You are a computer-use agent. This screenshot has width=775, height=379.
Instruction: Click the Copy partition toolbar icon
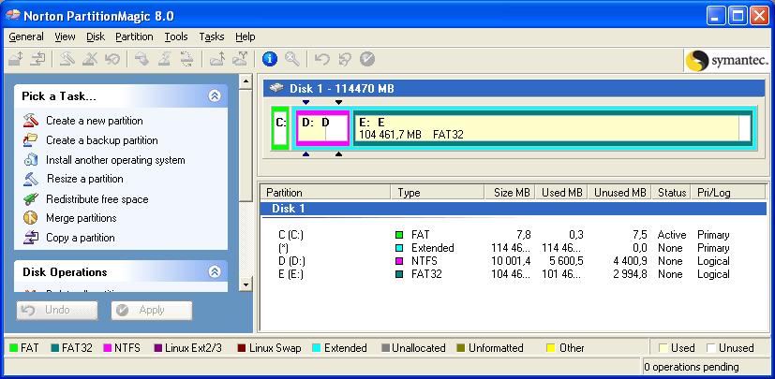click(x=37, y=59)
